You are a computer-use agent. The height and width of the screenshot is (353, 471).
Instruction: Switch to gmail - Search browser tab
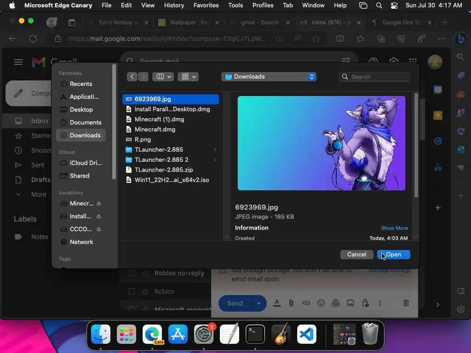click(x=259, y=23)
